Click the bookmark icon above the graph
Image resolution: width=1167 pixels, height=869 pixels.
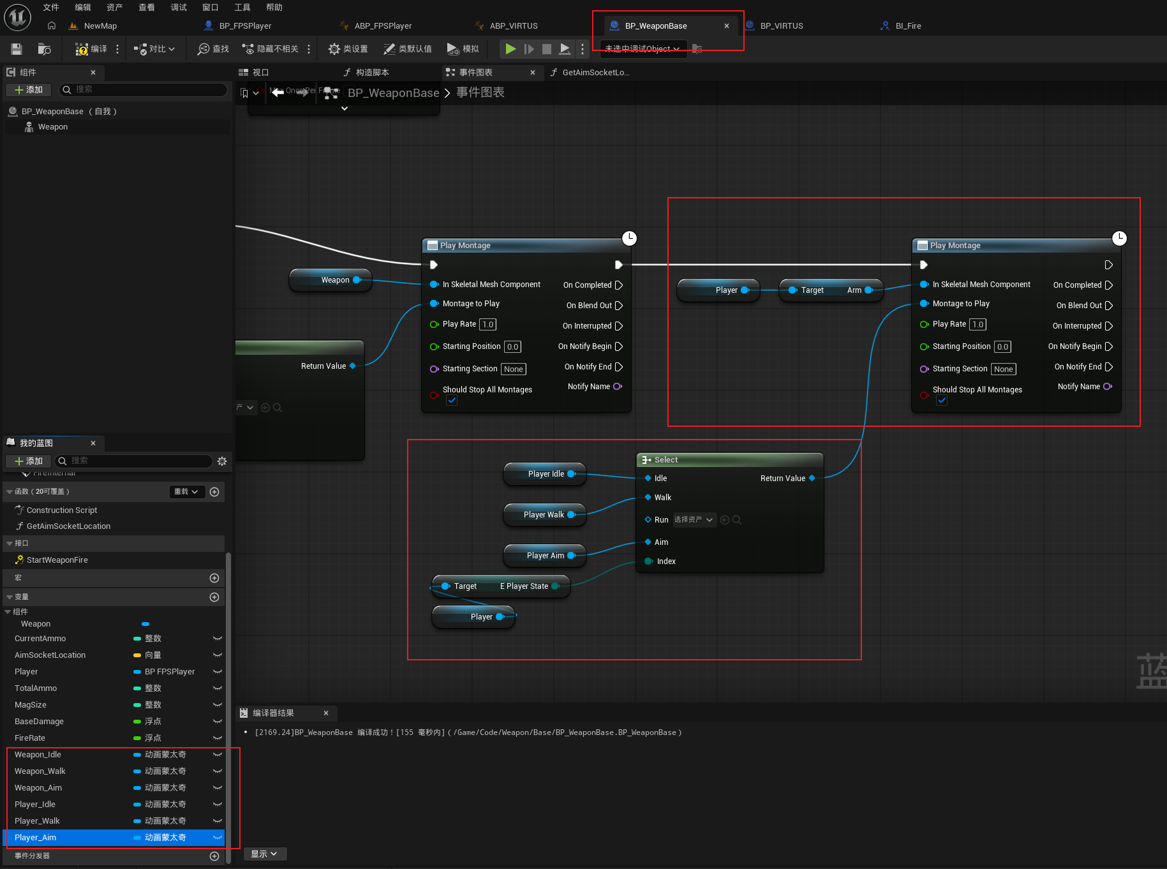pyautogui.click(x=244, y=93)
